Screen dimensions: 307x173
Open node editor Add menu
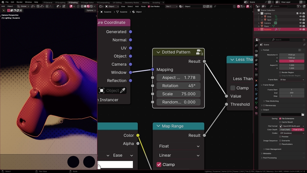137,6
